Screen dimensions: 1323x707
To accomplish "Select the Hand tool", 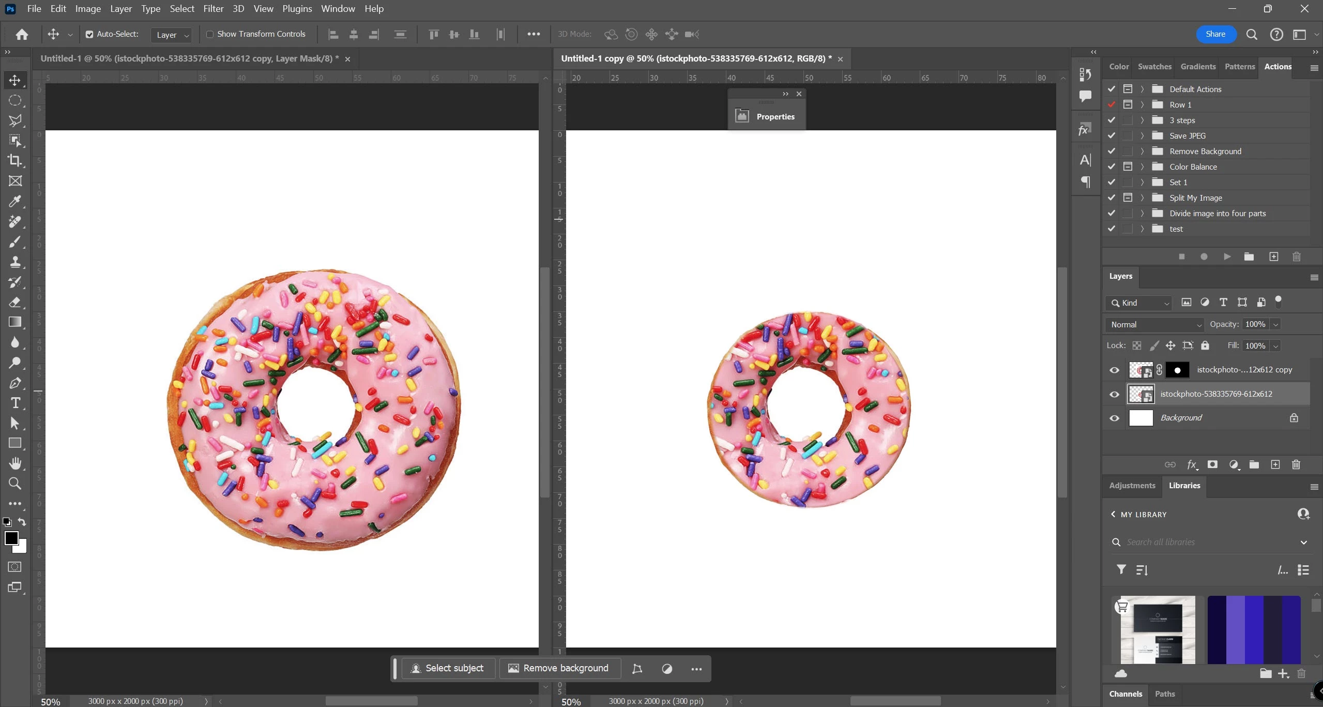I will coord(15,463).
